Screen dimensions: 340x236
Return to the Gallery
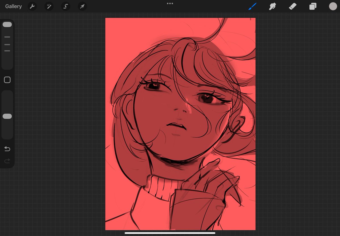click(x=13, y=6)
